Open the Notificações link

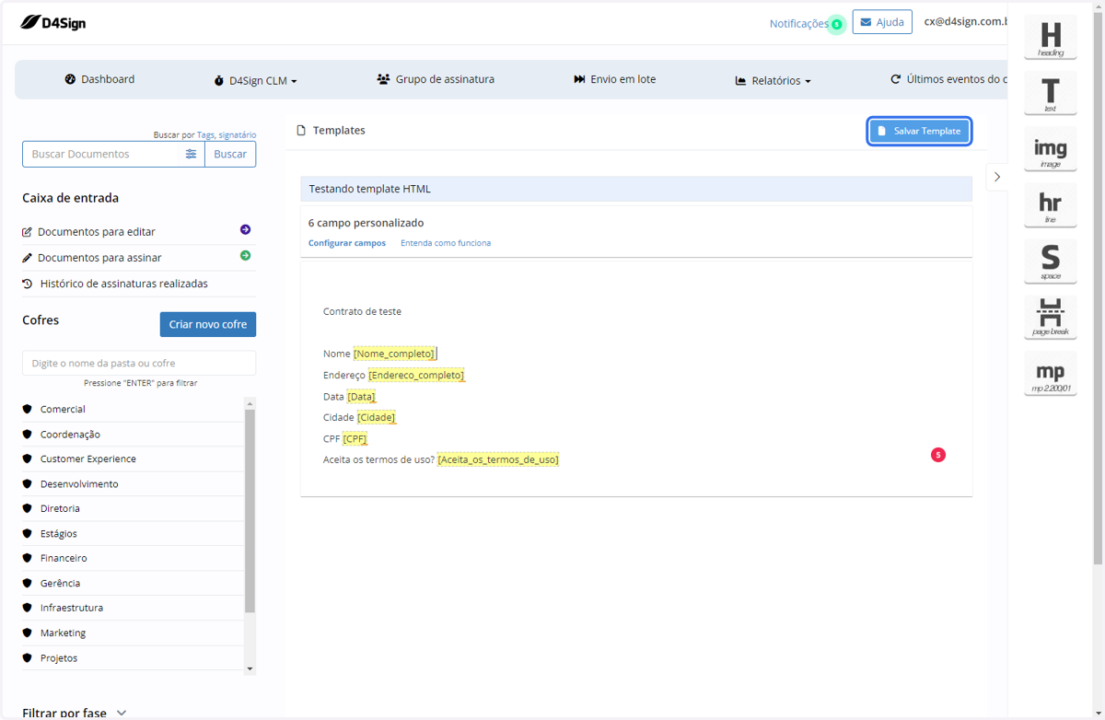point(798,24)
